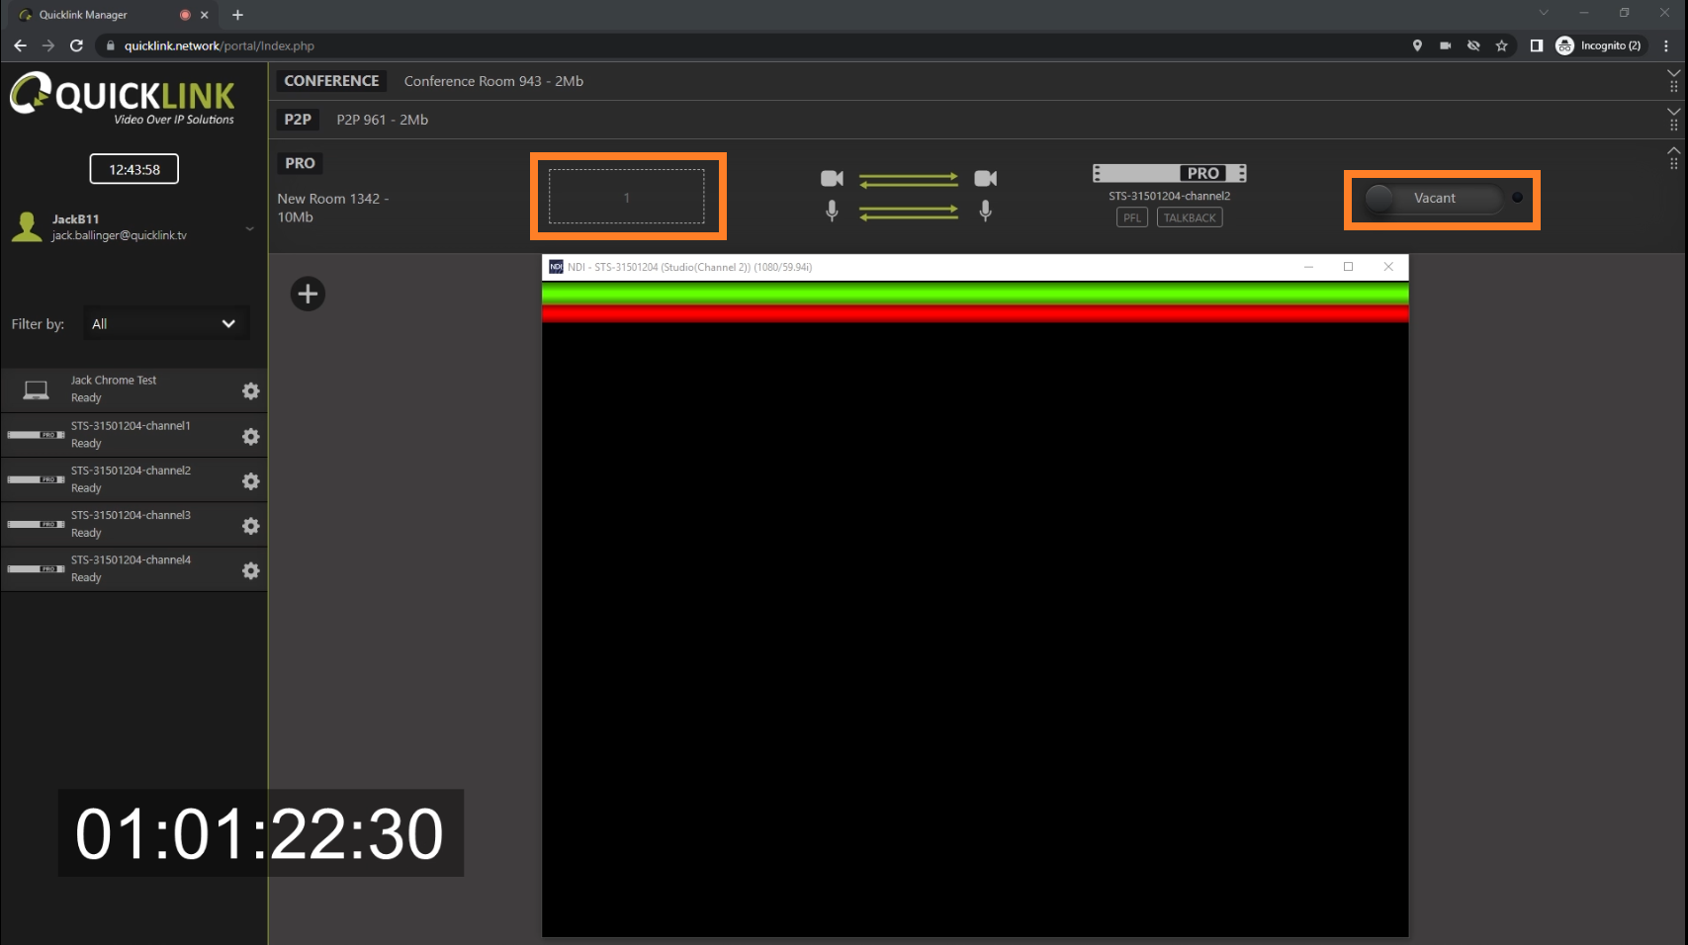Image resolution: width=1688 pixels, height=945 pixels.
Task: Open the Filter by dropdown
Action: (x=164, y=324)
